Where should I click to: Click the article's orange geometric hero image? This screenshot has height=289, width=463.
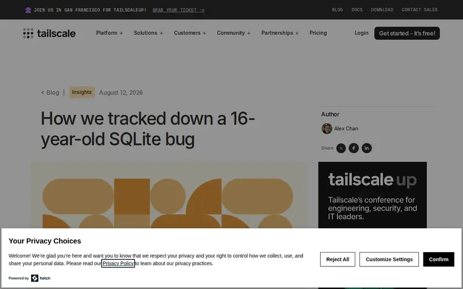(168, 195)
